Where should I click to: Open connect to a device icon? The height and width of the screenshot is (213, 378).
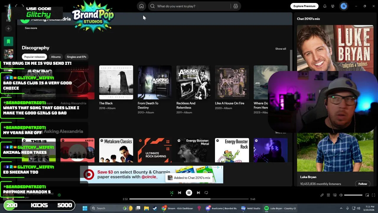pos(335,195)
